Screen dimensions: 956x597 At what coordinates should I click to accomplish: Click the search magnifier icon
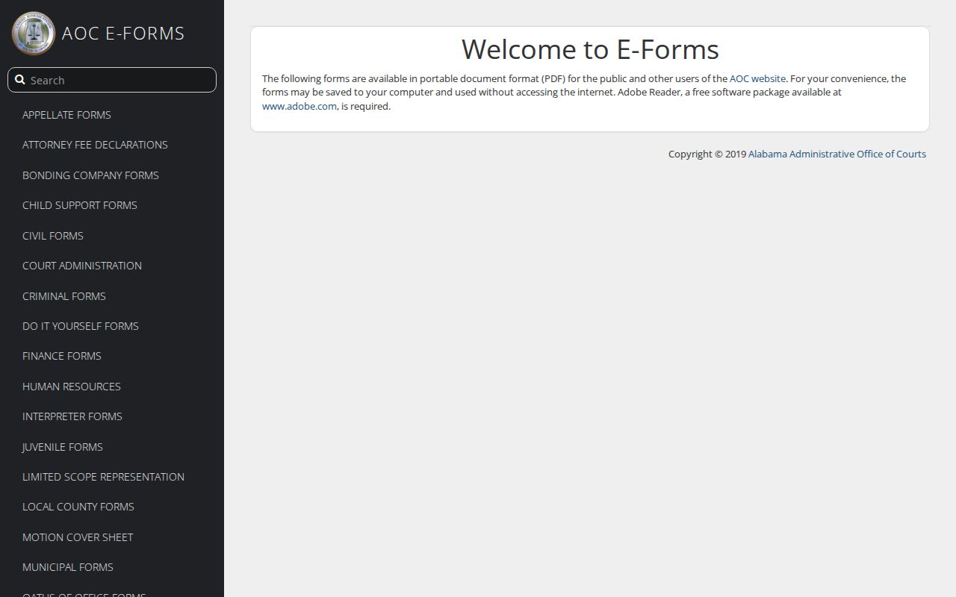coord(20,80)
